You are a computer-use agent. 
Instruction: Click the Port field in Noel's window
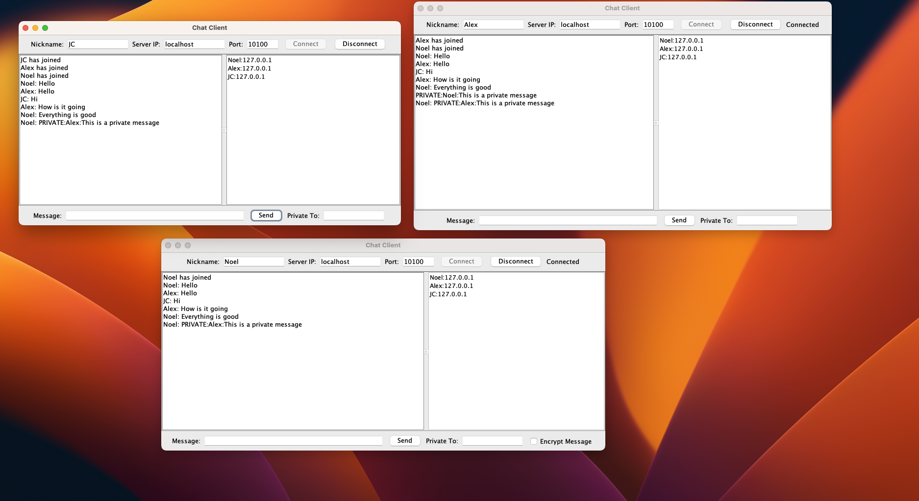(x=418, y=262)
